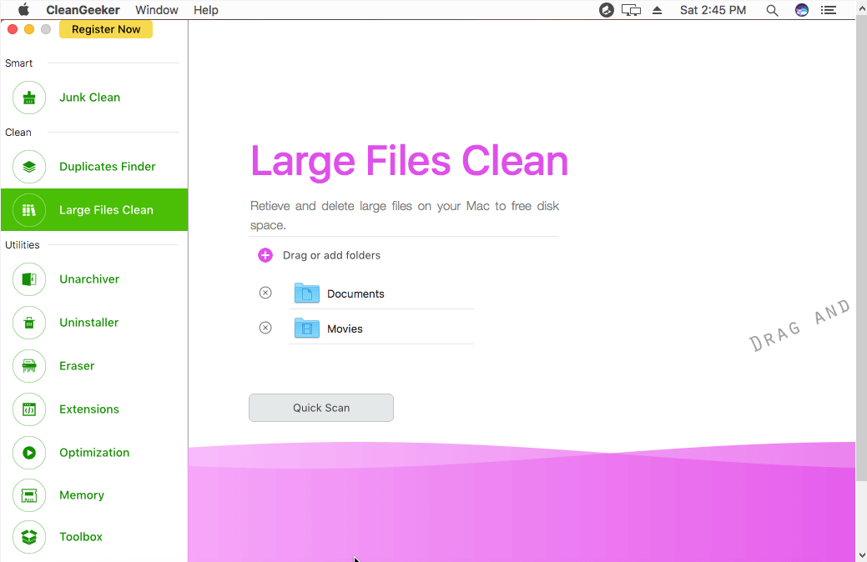
Task: Remove the Movies folder from list
Action: coord(265,328)
